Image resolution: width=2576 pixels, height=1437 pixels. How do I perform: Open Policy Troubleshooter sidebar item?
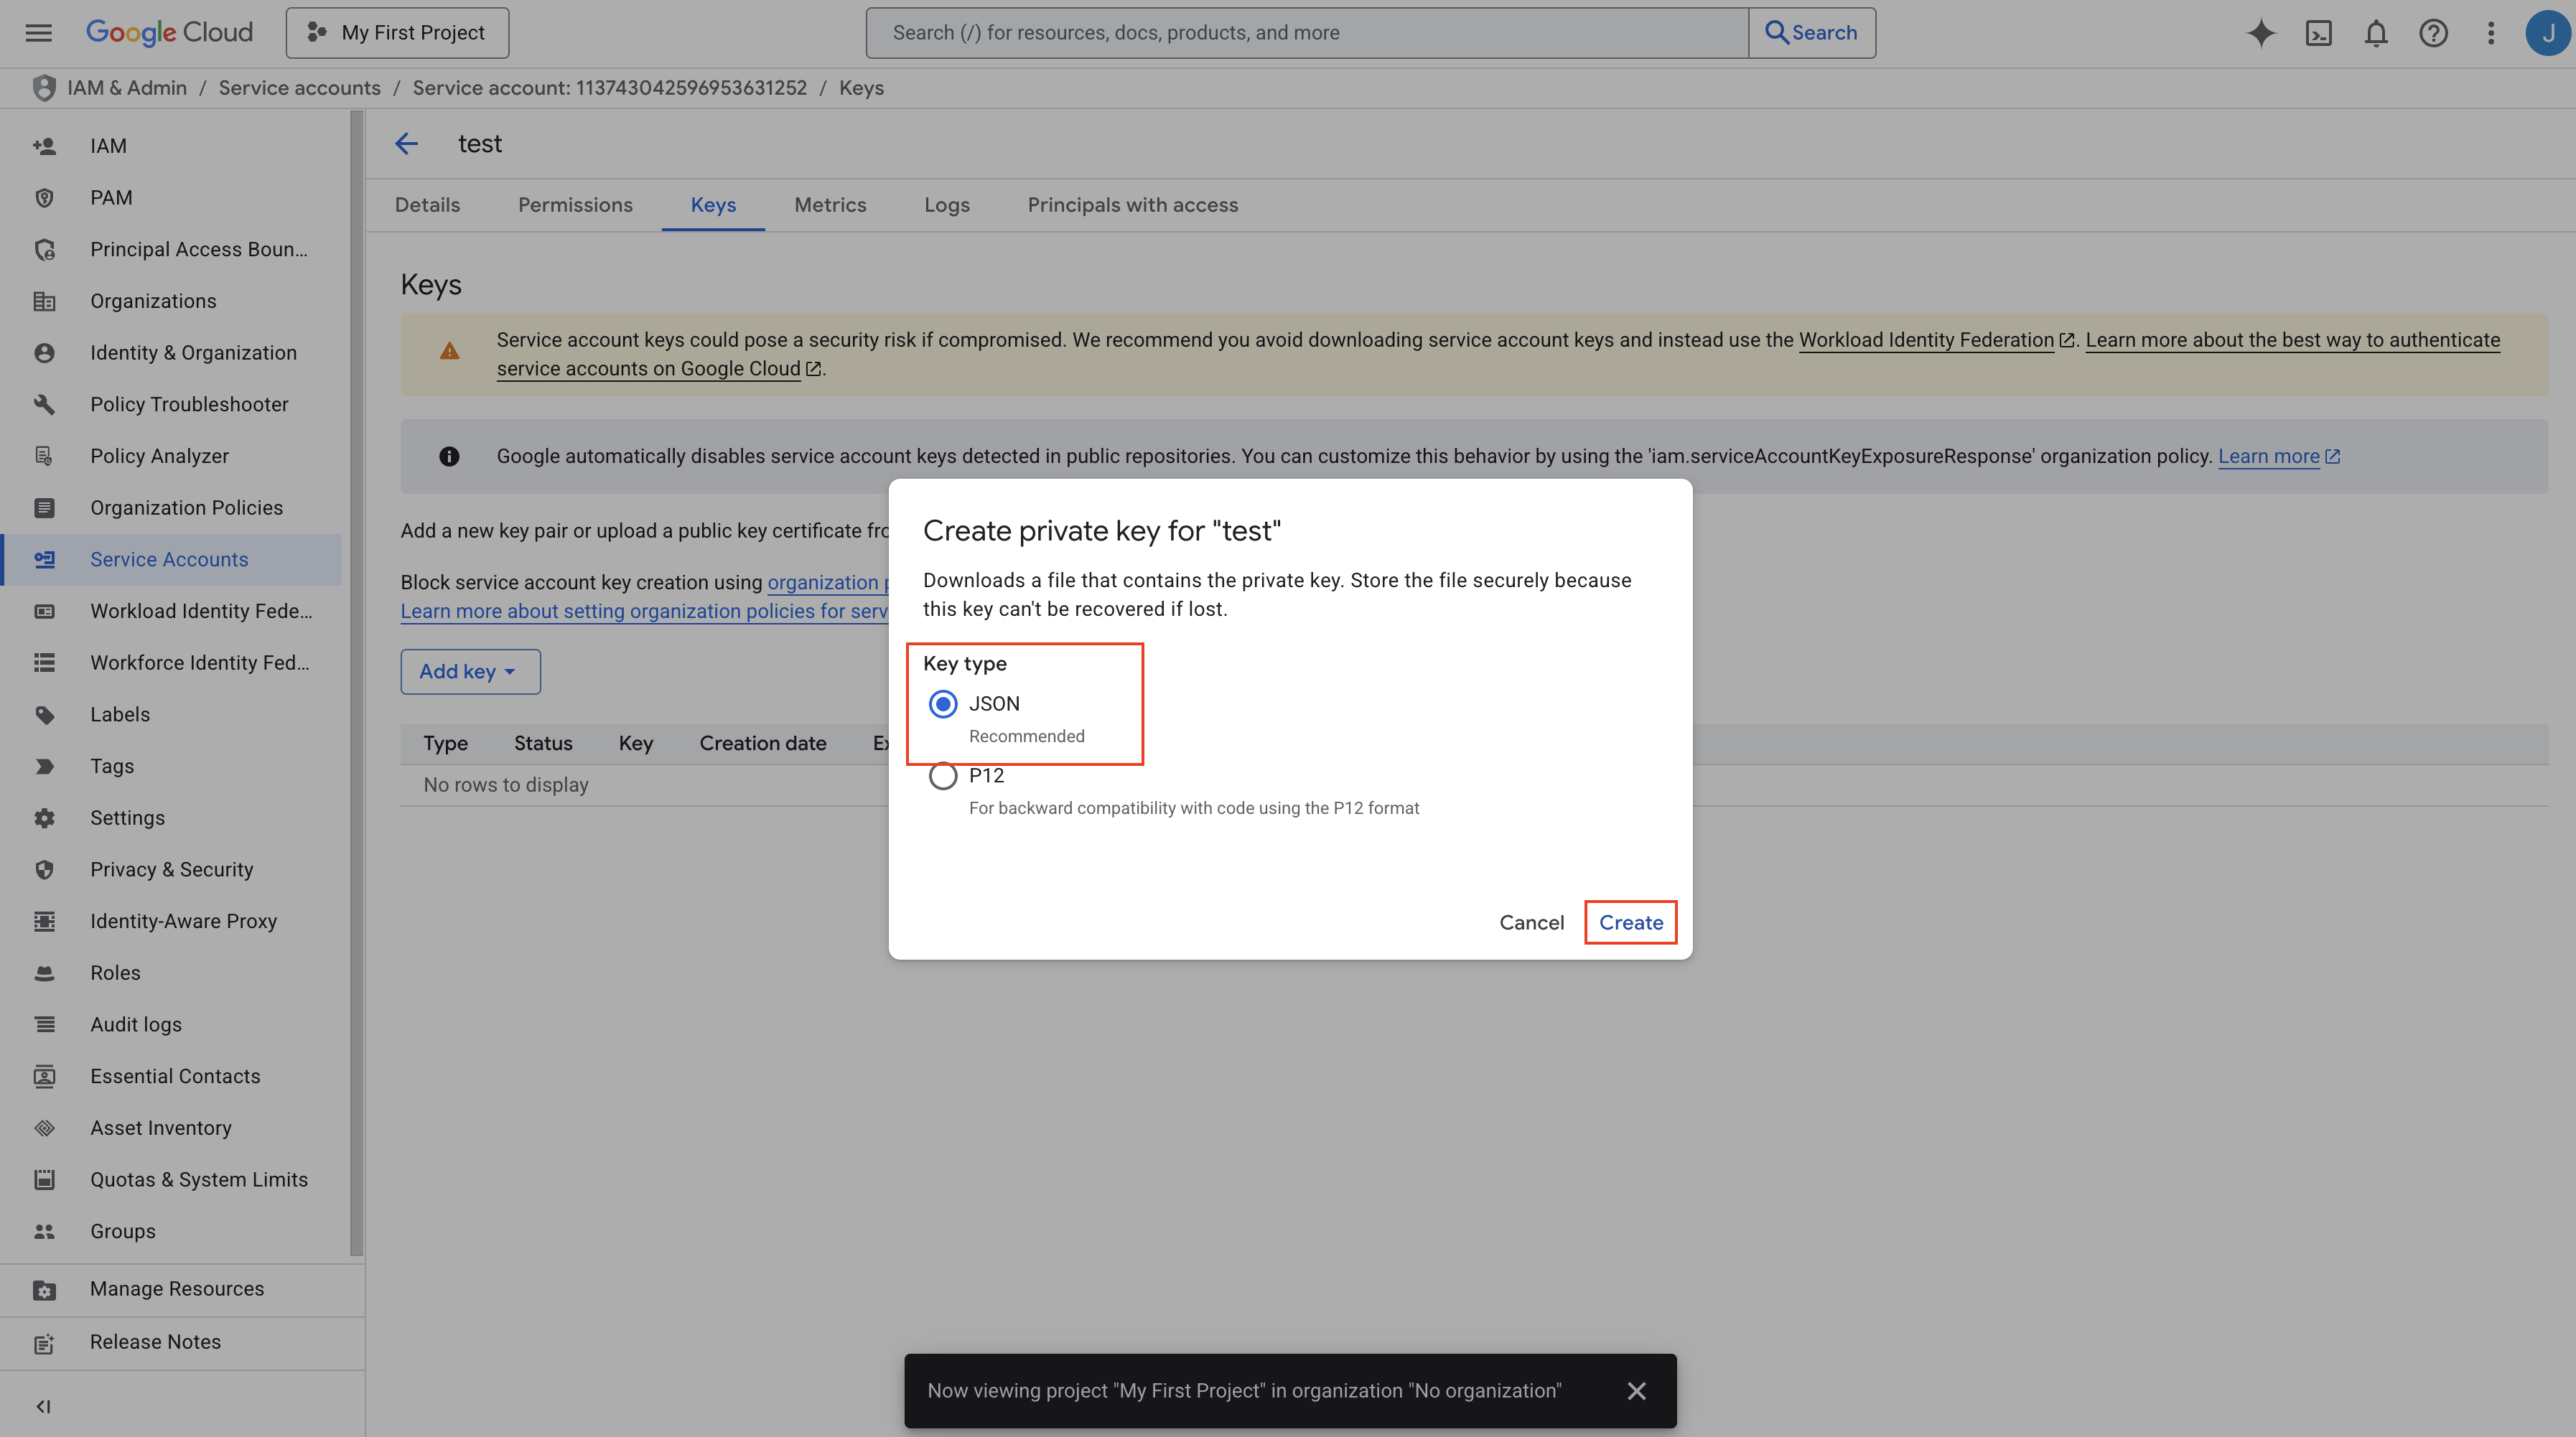[x=172, y=405]
